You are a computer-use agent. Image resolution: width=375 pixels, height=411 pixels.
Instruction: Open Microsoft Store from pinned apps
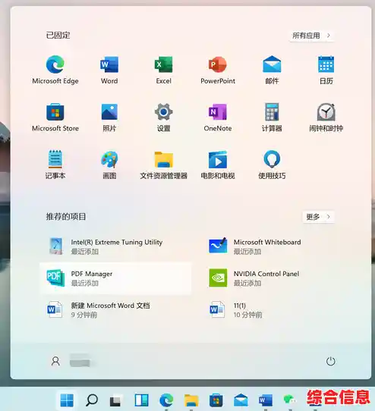(55, 118)
